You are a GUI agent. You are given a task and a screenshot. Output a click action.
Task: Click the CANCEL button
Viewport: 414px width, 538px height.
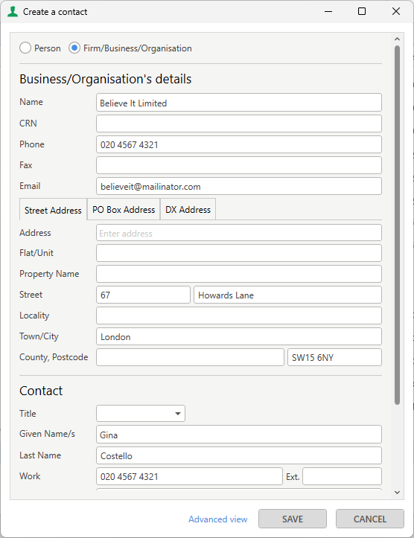click(370, 519)
